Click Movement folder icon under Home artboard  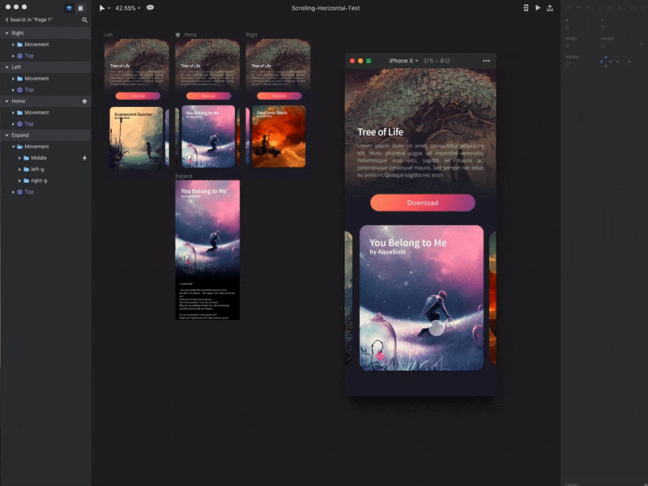[x=19, y=113]
